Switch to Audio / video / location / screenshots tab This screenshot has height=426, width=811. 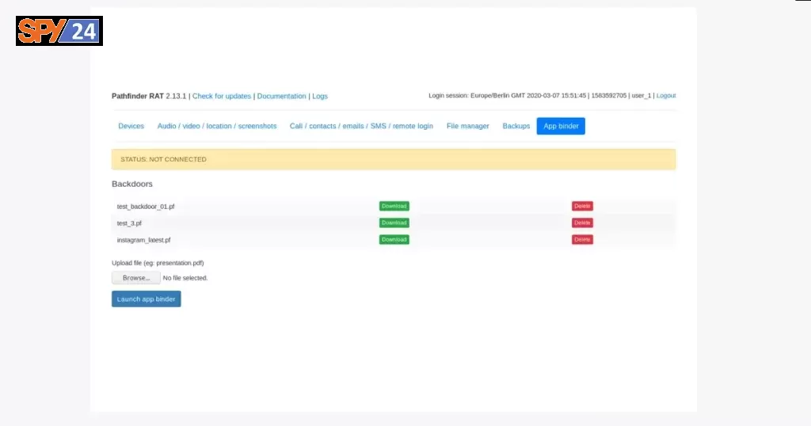217,126
